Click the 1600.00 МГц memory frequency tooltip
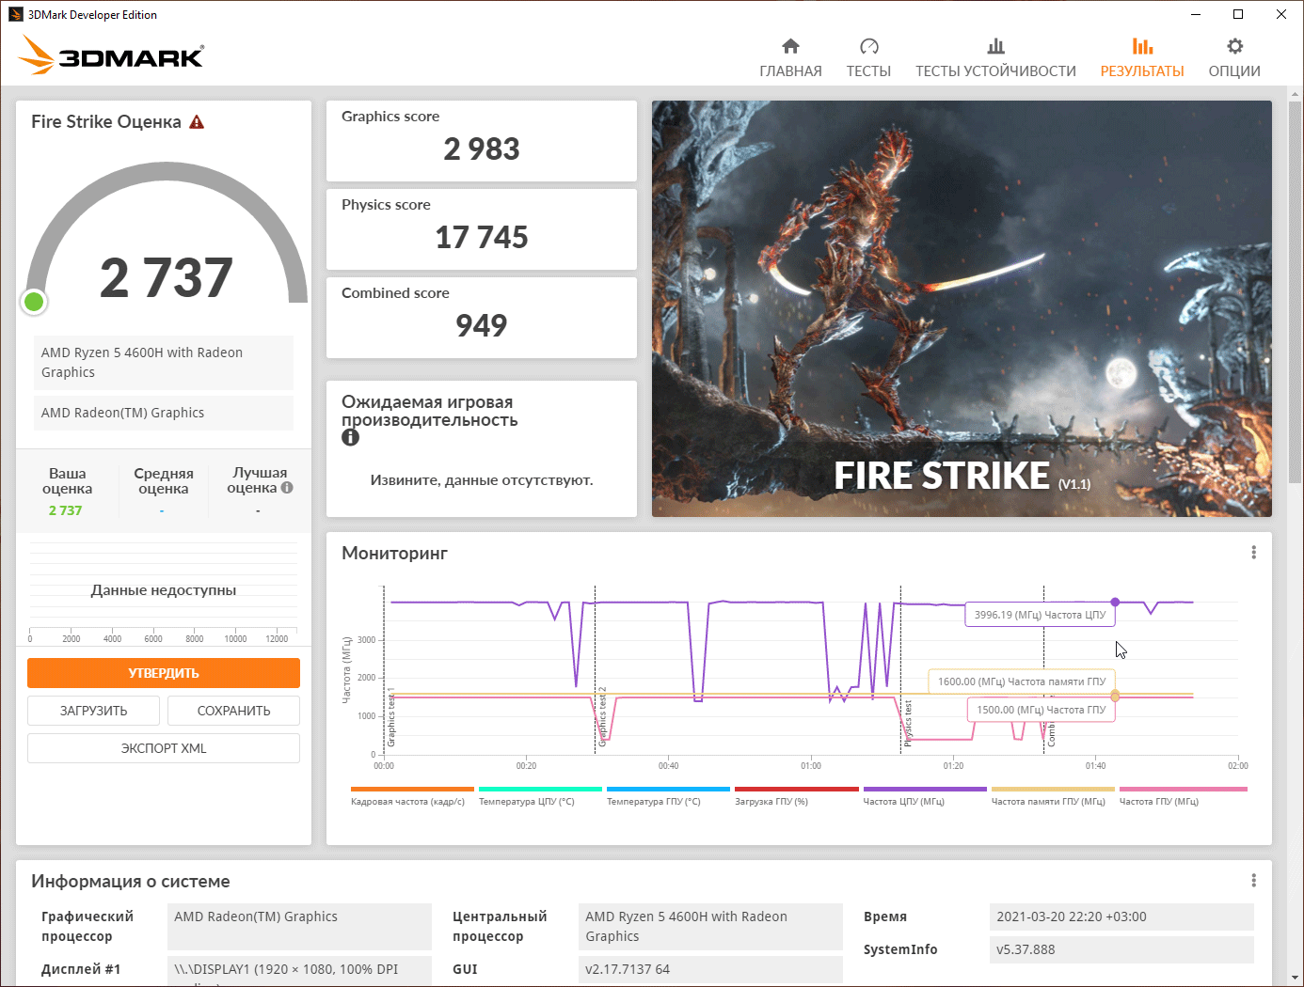Screen dimensions: 1304x987 pyautogui.click(x=1022, y=681)
